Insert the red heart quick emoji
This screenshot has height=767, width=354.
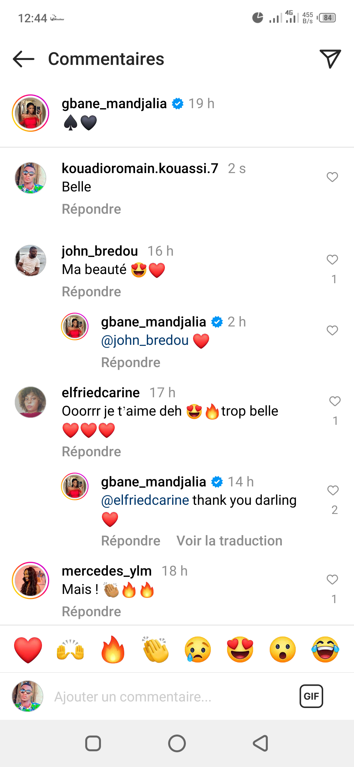[x=28, y=650]
